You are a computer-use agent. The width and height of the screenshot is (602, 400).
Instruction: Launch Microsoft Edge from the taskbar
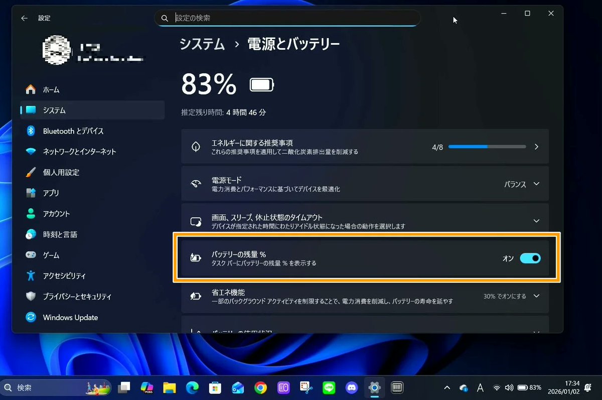192,387
